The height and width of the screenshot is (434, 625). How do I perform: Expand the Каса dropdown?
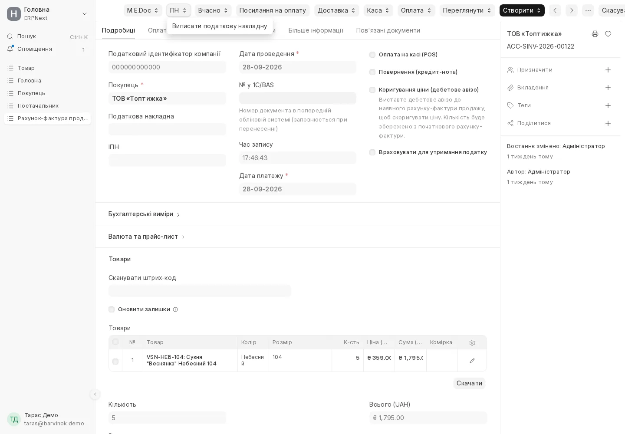378,10
